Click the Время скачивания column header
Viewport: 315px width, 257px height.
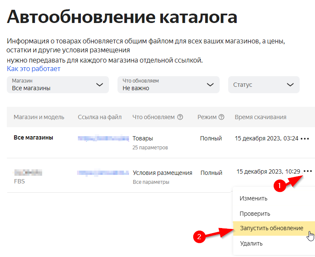tap(261, 117)
